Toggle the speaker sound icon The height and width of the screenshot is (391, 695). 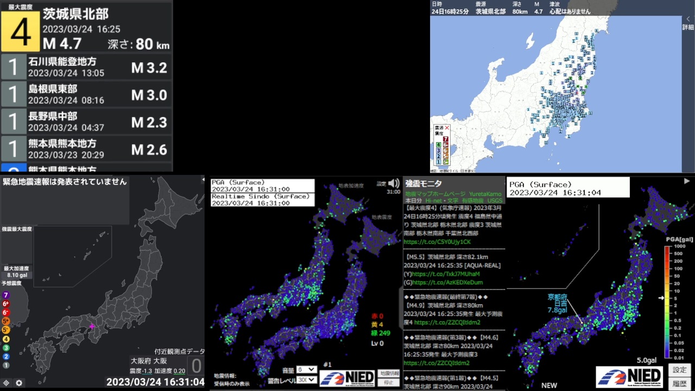394,184
